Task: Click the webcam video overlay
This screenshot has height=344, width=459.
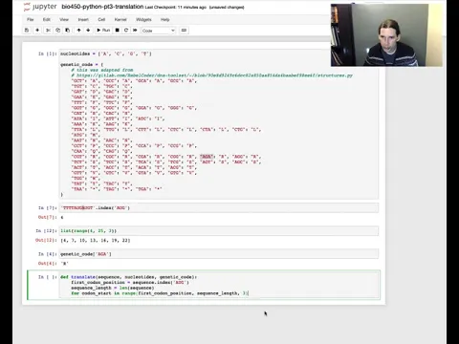Action: [x=386, y=35]
